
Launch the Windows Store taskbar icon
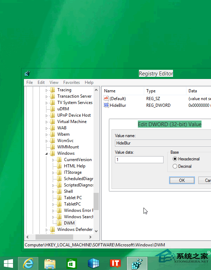(x=71, y=263)
